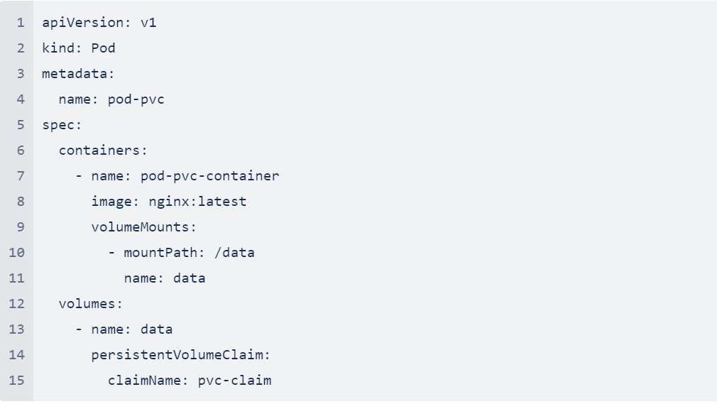
Task: Click data value on line 11
Action: pos(190,278)
